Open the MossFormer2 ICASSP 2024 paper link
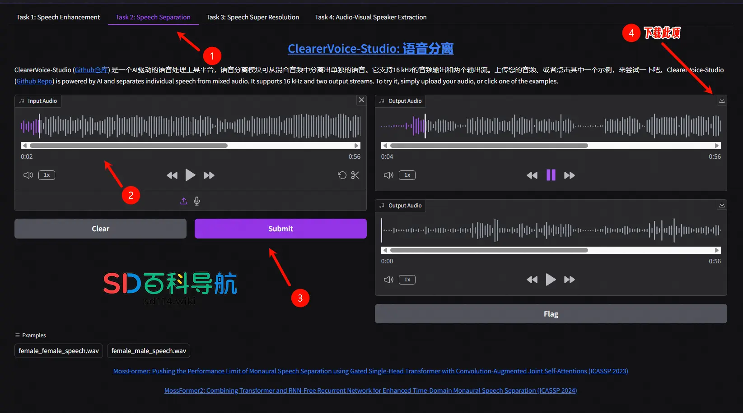 click(x=371, y=390)
